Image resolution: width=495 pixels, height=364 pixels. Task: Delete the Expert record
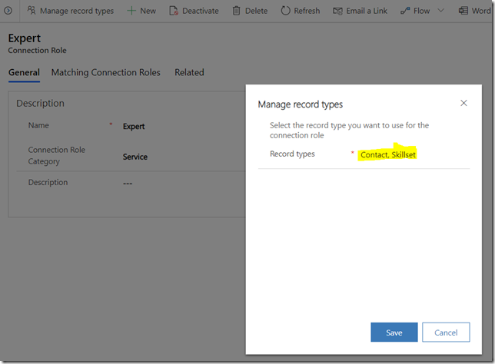coord(250,11)
